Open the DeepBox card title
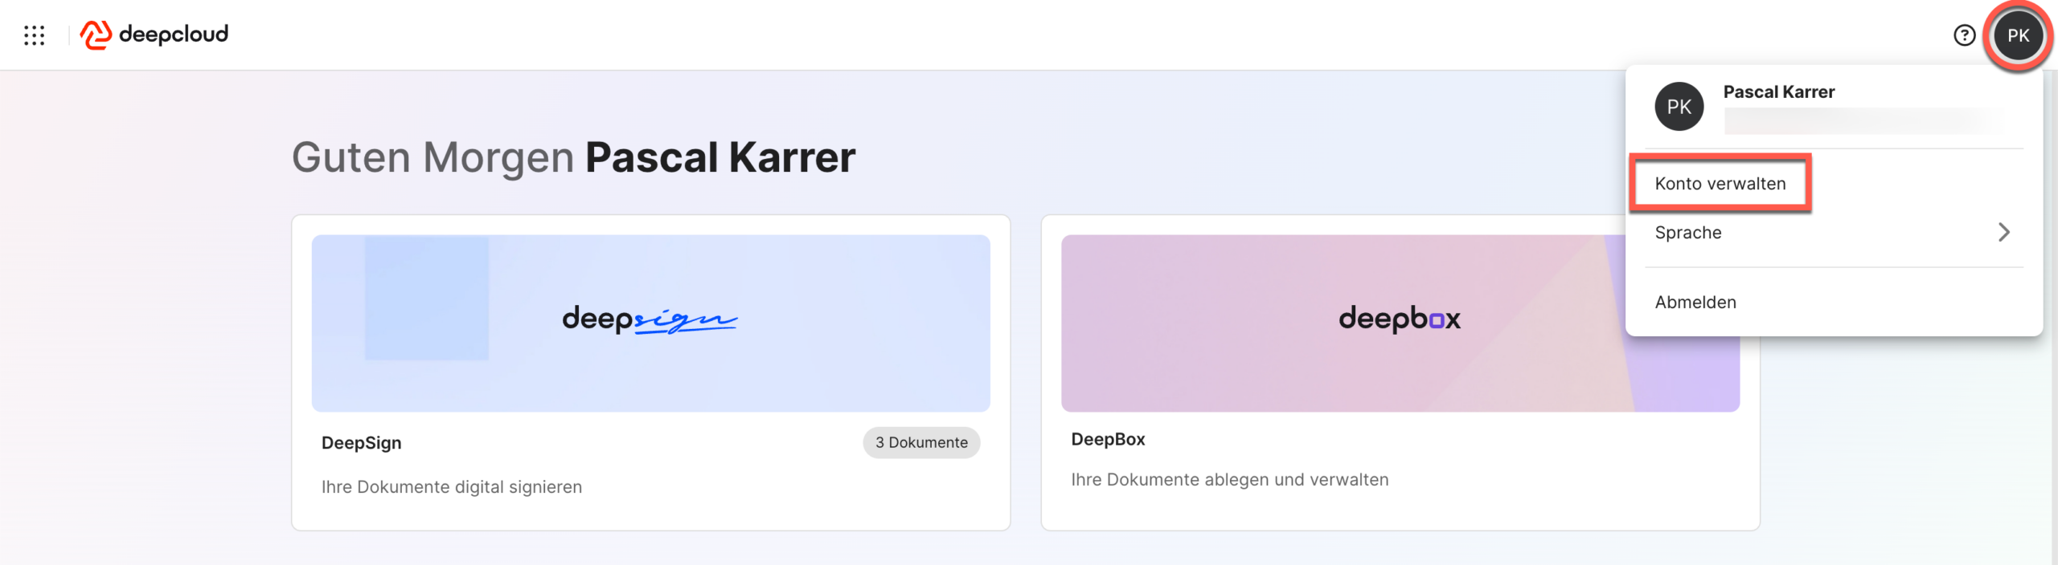2058x565 pixels. [x=1108, y=440]
